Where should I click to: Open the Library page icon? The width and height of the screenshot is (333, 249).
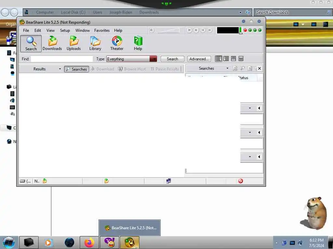(x=95, y=44)
